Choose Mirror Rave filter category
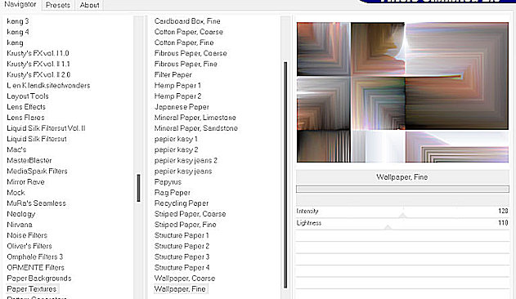This screenshot has height=299, width=516. pyautogui.click(x=25, y=182)
